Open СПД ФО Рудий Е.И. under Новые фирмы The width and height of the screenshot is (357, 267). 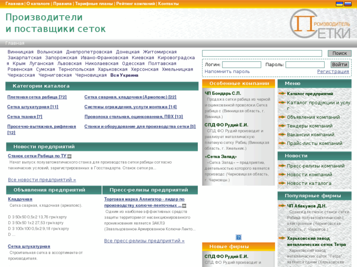tap(226, 256)
